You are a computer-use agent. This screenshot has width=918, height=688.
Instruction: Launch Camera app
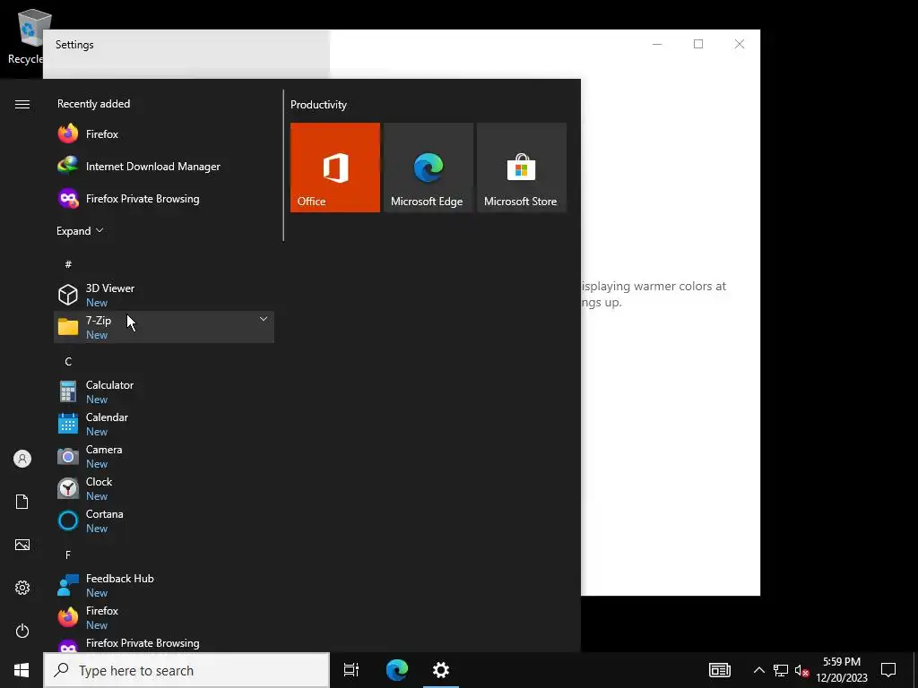(x=164, y=456)
